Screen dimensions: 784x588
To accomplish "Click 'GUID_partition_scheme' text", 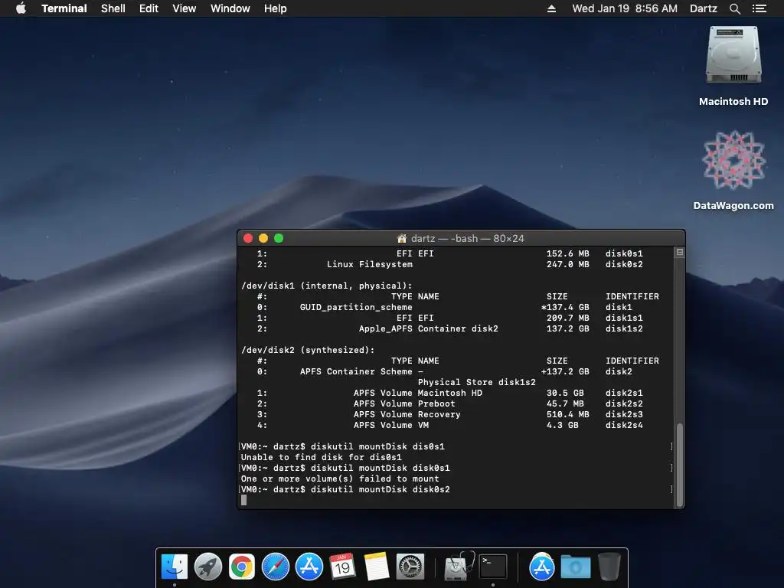I will (x=356, y=307).
